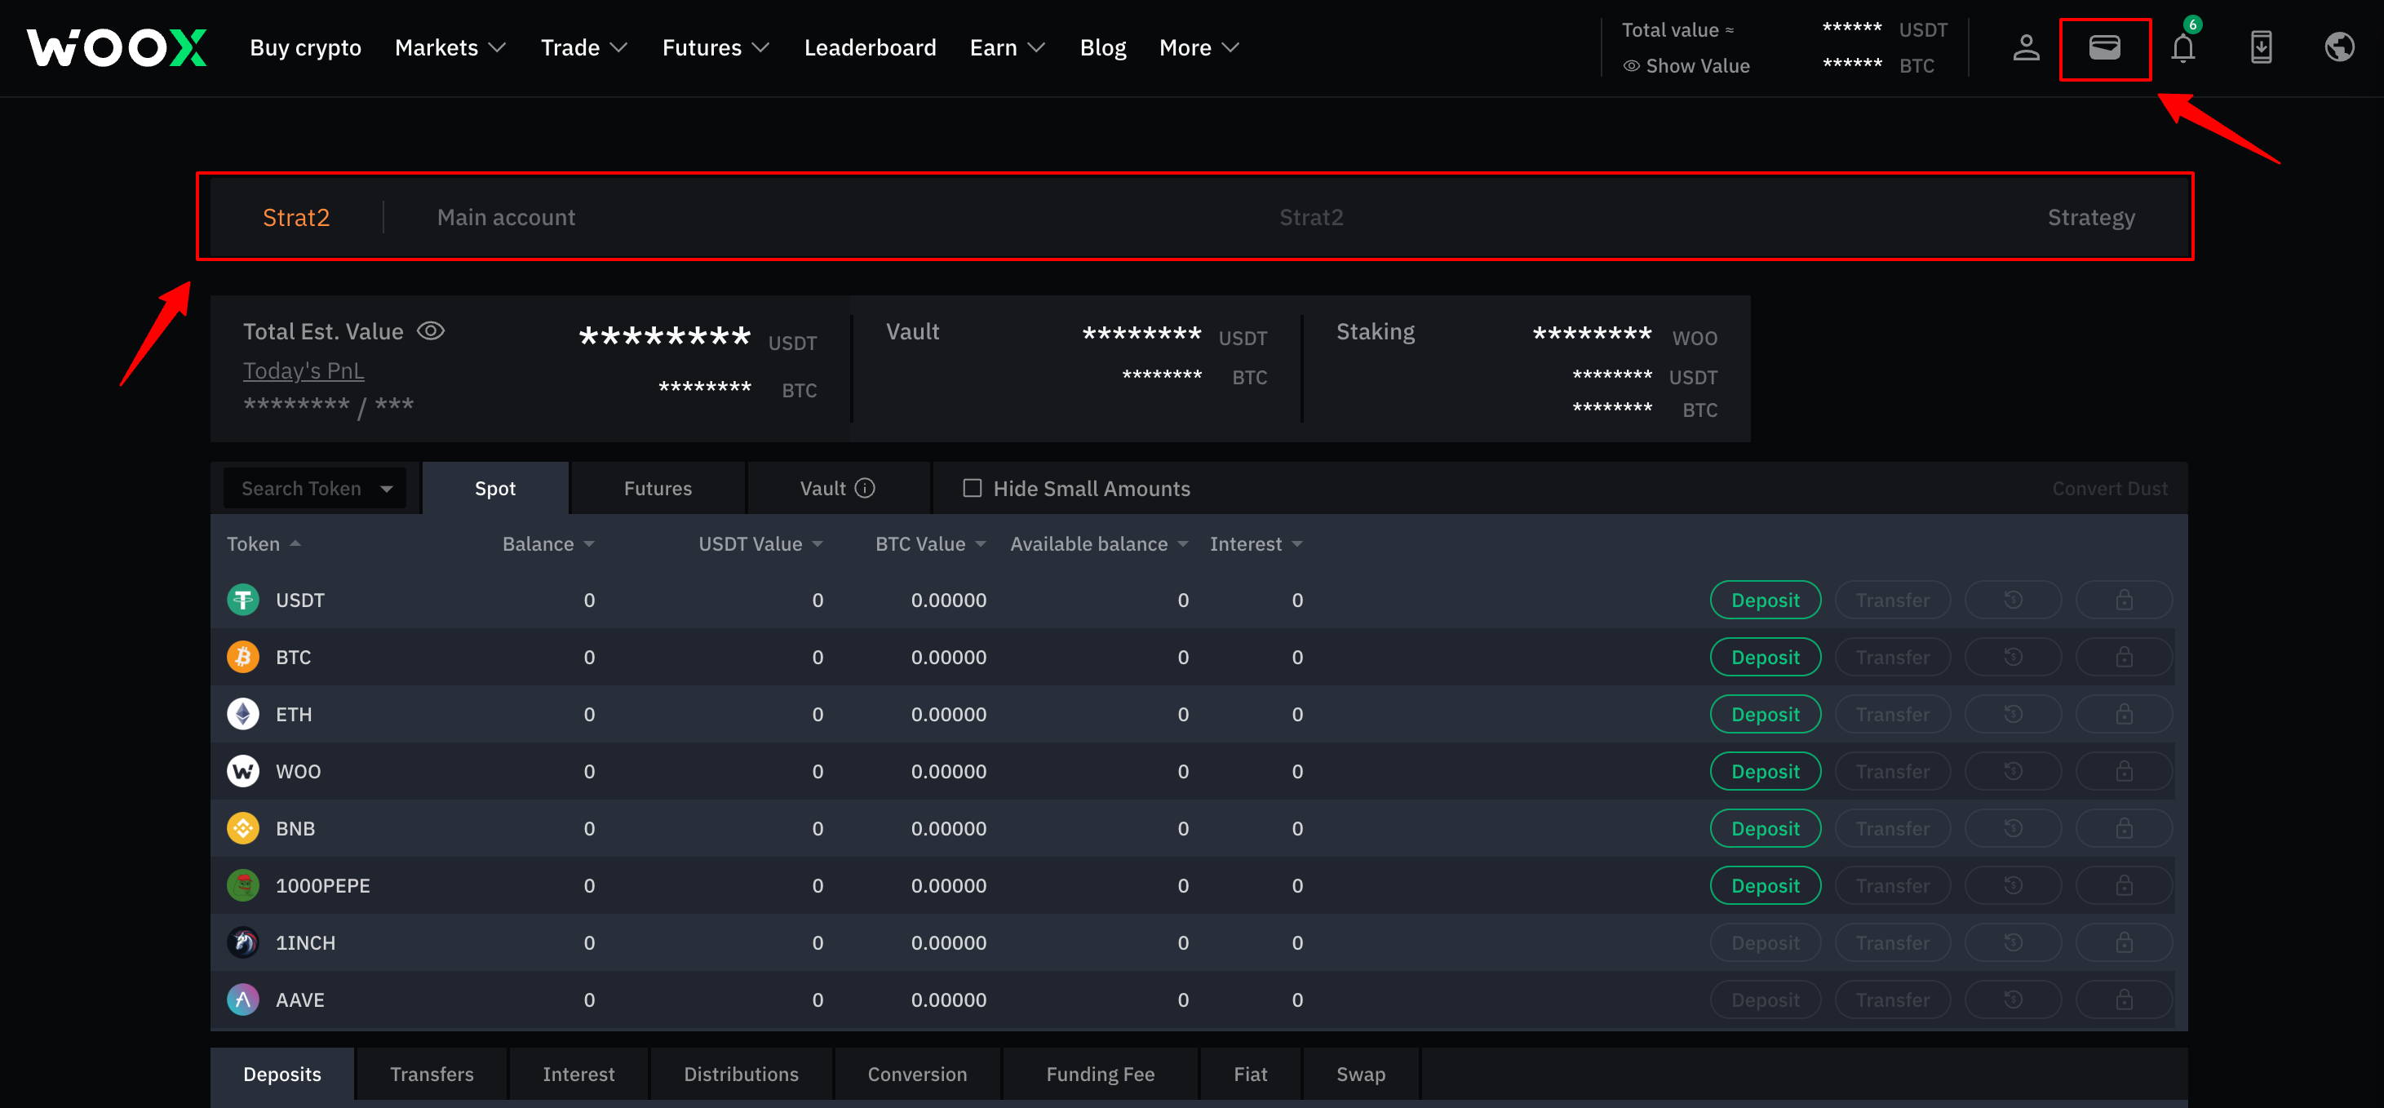
Task: Click the WOO token icon
Action: coord(242,771)
